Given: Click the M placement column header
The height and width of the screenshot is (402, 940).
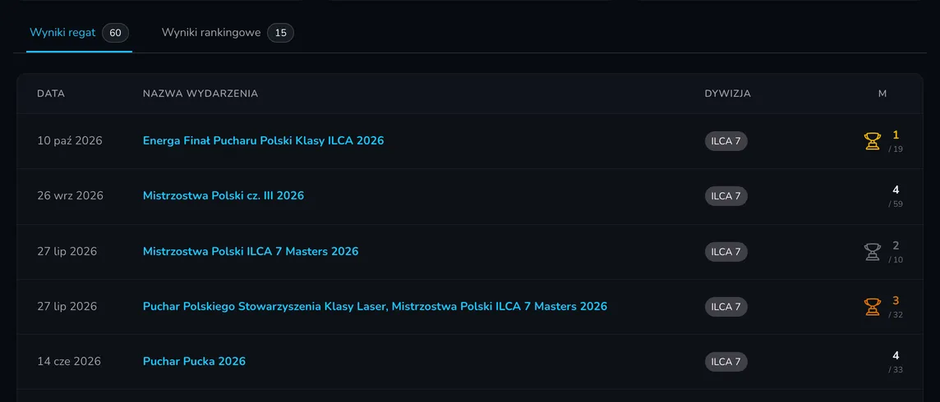Looking at the screenshot, I should click(x=882, y=94).
